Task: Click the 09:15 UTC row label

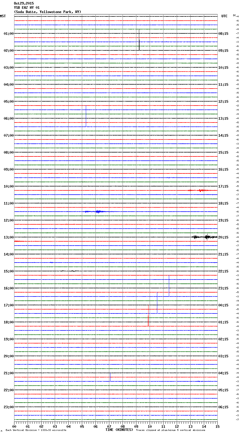Action: click(x=223, y=51)
